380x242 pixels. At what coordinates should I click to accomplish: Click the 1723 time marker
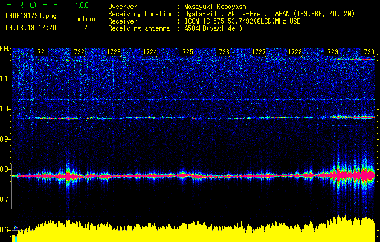[114, 52]
